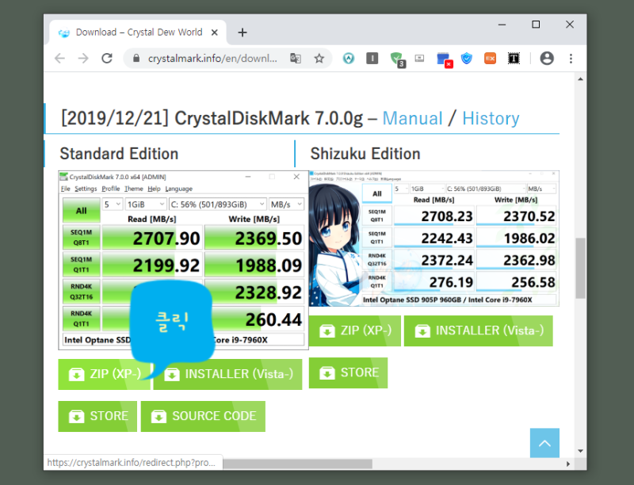
Task: Select the Download – Crystal Dew World tab
Action: point(138,32)
